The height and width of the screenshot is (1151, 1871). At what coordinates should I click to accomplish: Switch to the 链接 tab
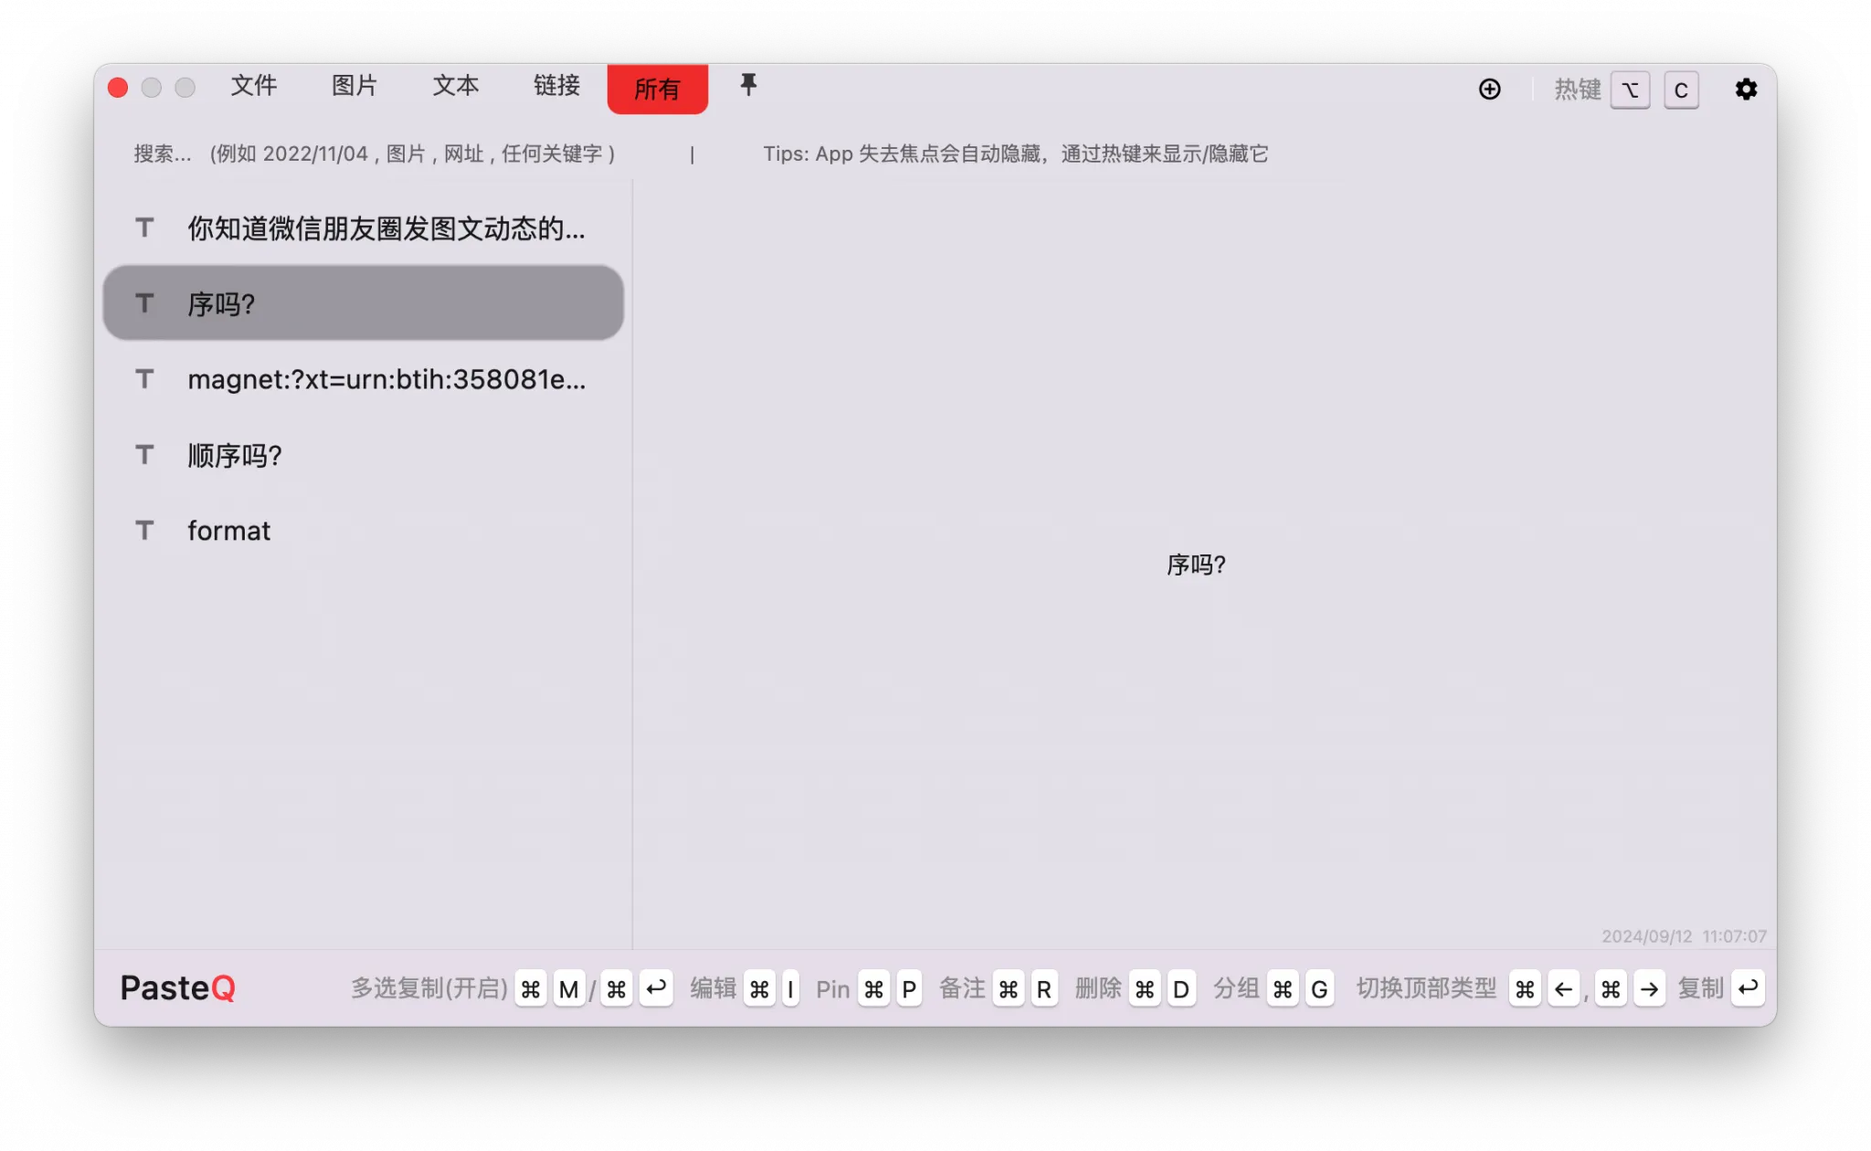click(x=555, y=86)
